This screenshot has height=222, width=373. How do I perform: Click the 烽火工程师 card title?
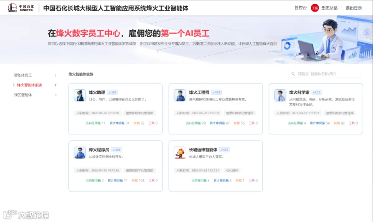199,92
